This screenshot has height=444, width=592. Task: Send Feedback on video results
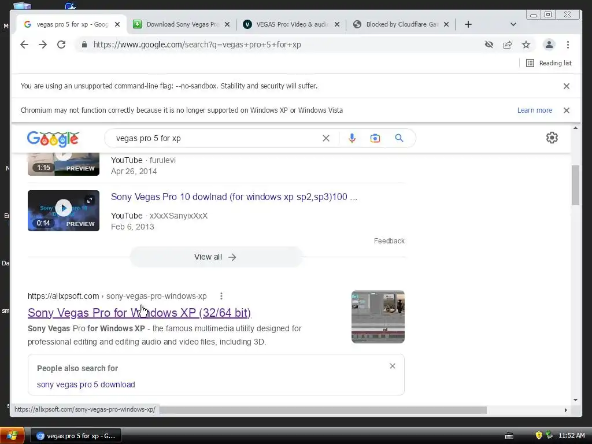coord(389,241)
